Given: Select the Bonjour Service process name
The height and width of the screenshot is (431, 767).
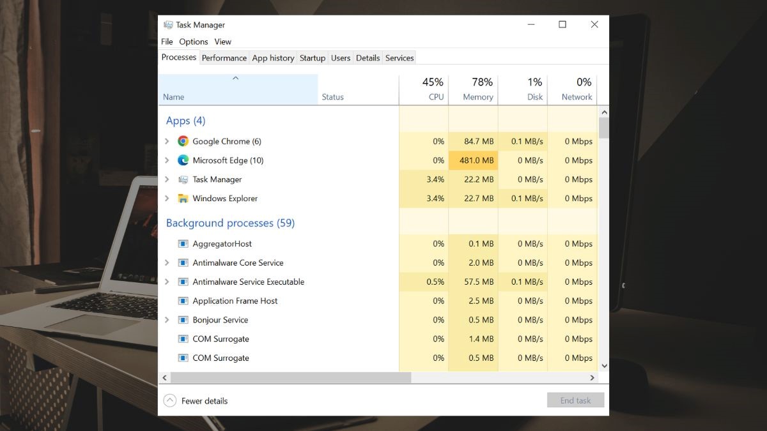Looking at the screenshot, I should [x=221, y=320].
